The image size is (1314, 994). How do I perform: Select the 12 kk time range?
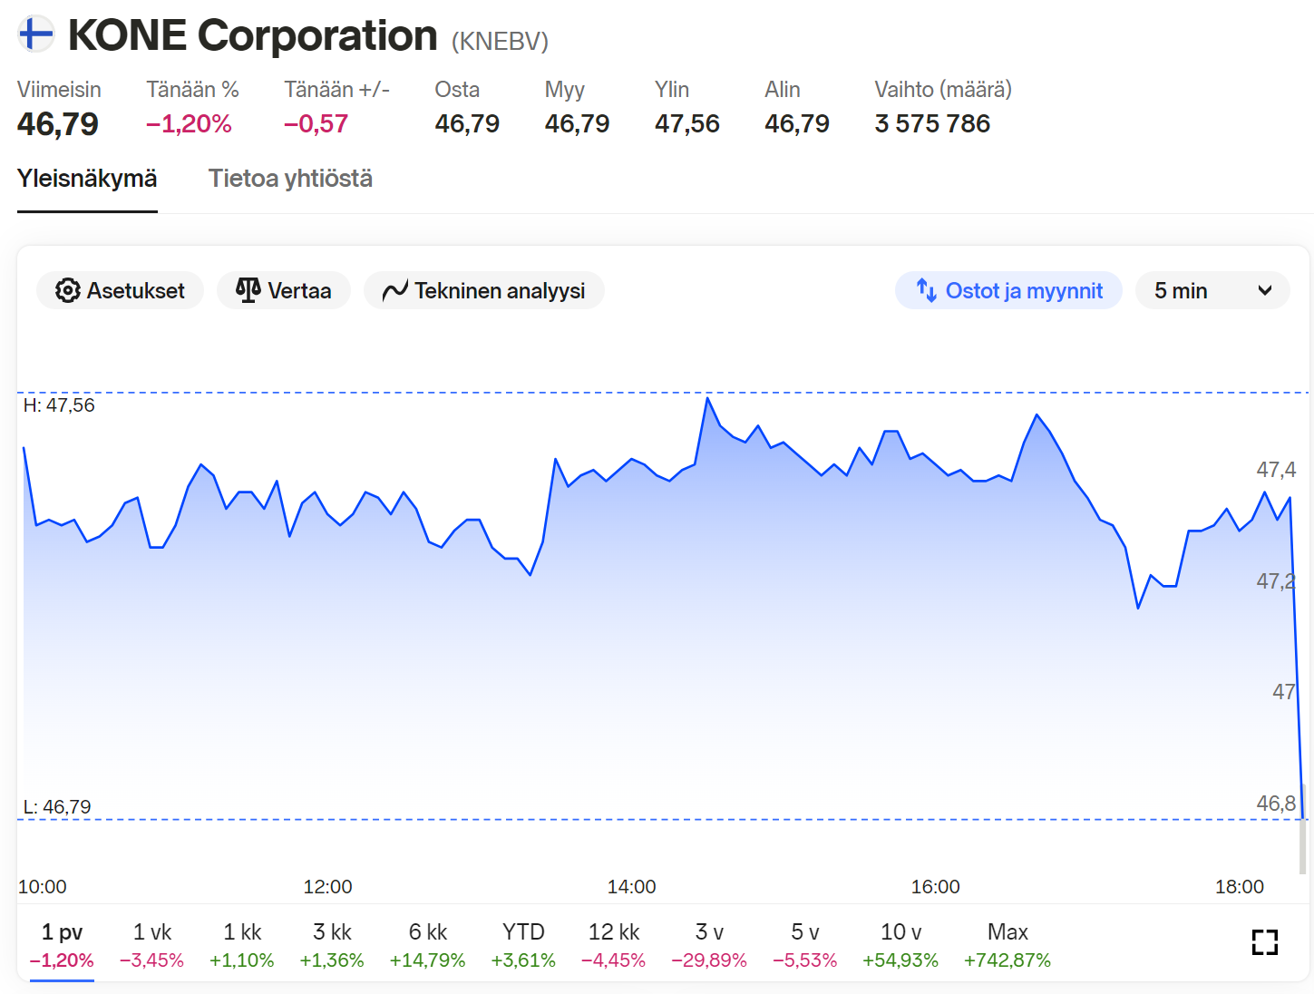[x=614, y=945]
